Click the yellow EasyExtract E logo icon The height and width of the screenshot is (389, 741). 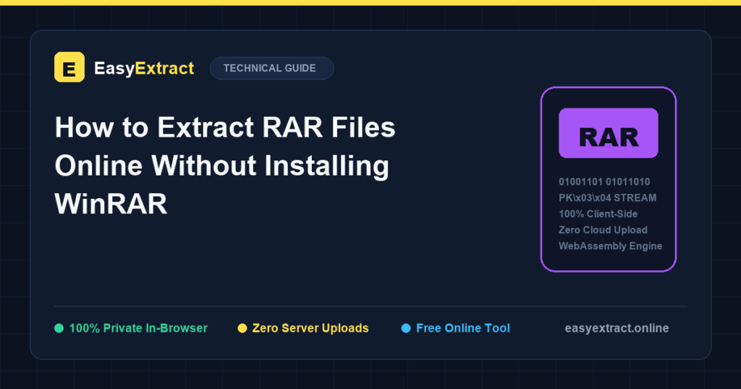pos(69,67)
